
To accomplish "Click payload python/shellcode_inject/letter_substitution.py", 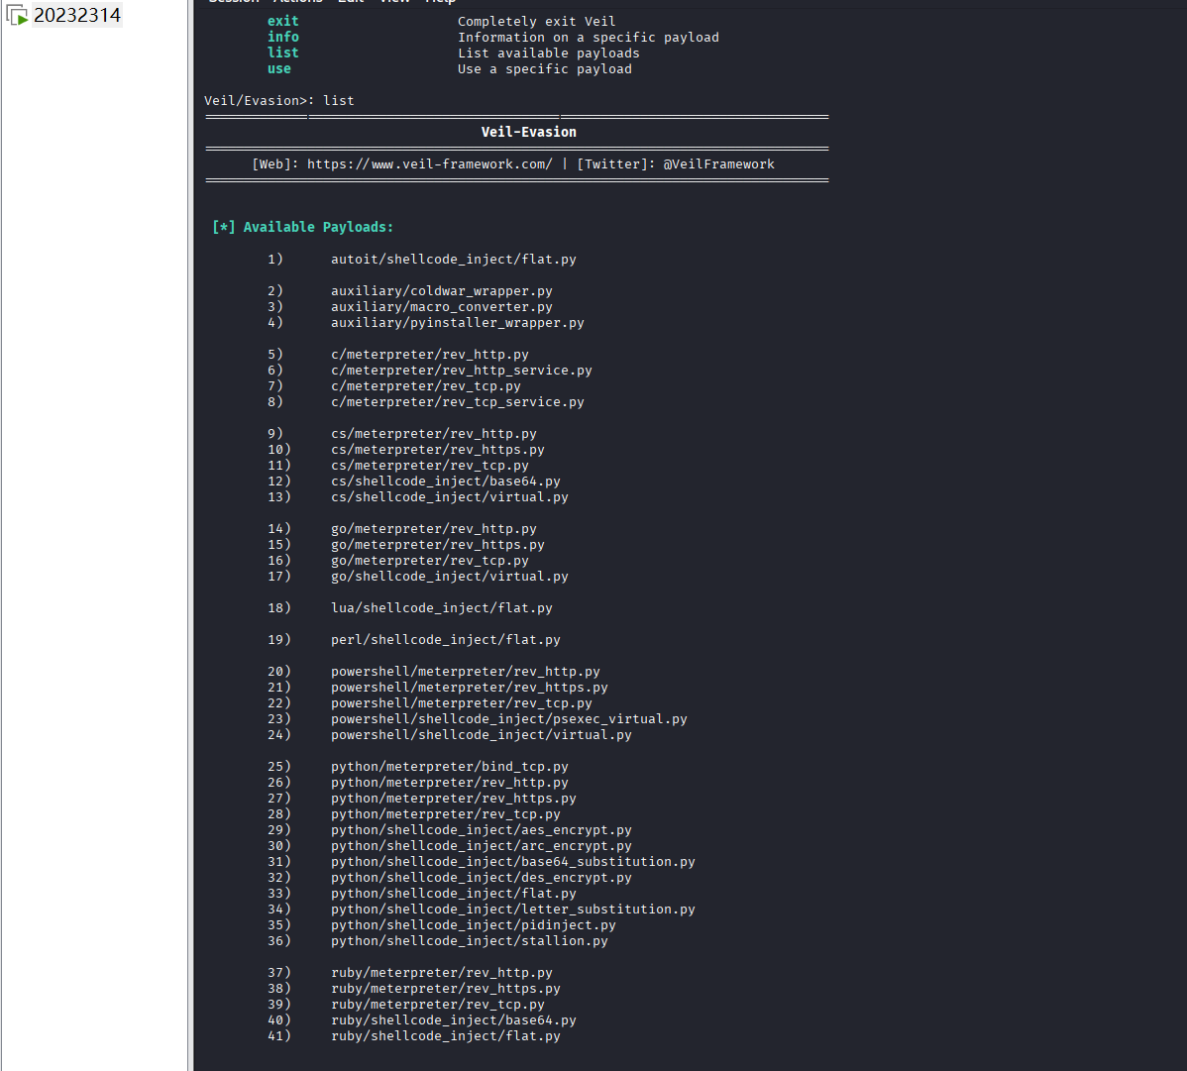I will 513,910.
